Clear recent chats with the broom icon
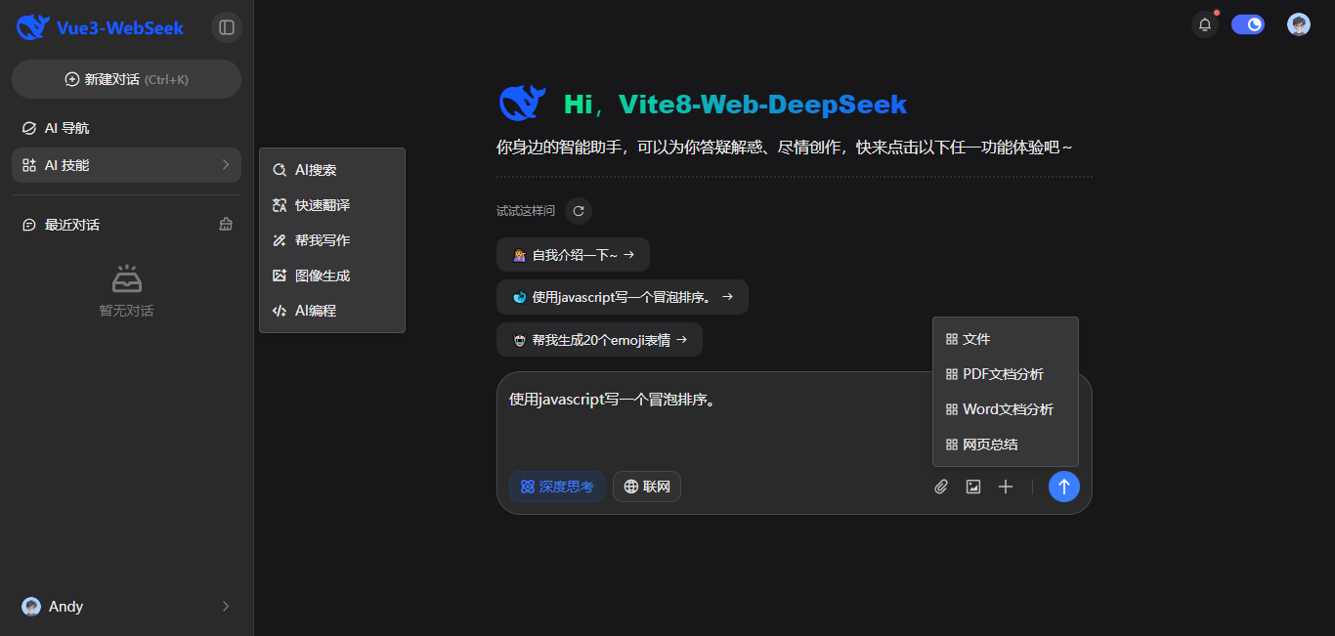1335x636 pixels. pyautogui.click(x=226, y=225)
